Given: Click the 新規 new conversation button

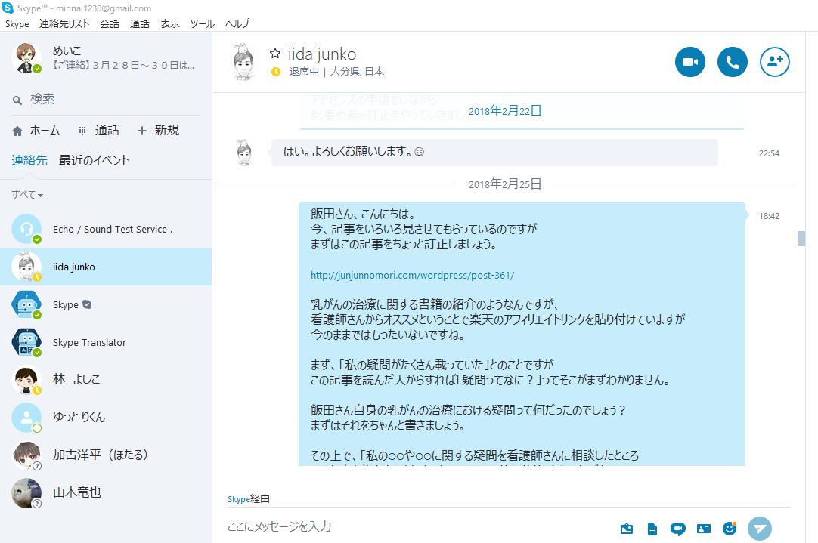Looking at the screenshot, I should tap(158, 130).
